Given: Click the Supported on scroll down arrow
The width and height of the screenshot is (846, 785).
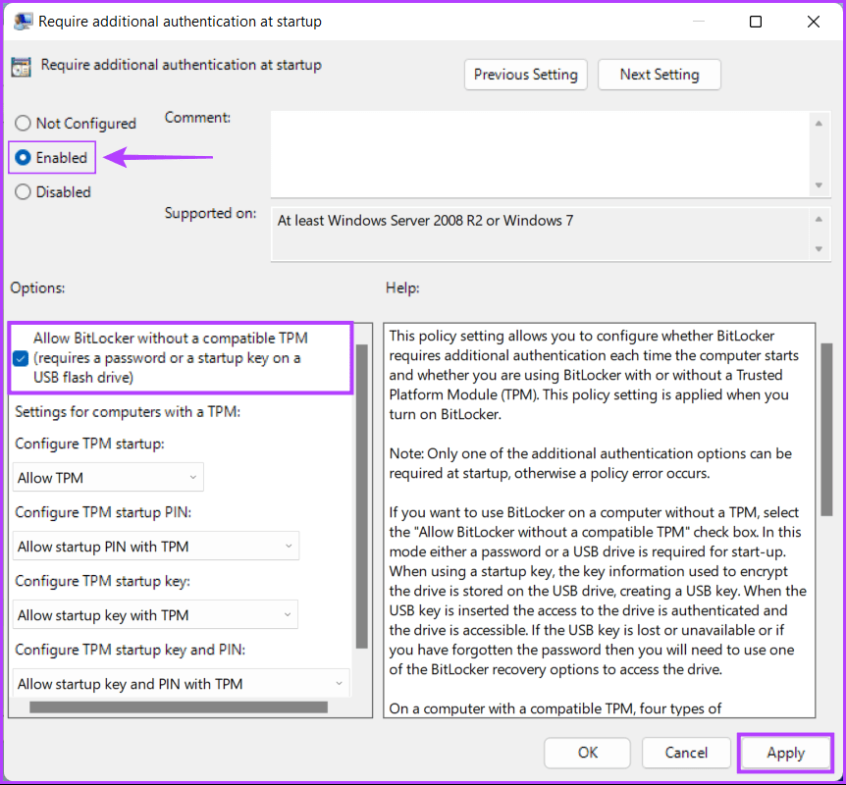Looking at the screenshot, I should pyautogui.click(x=818, y=250).
